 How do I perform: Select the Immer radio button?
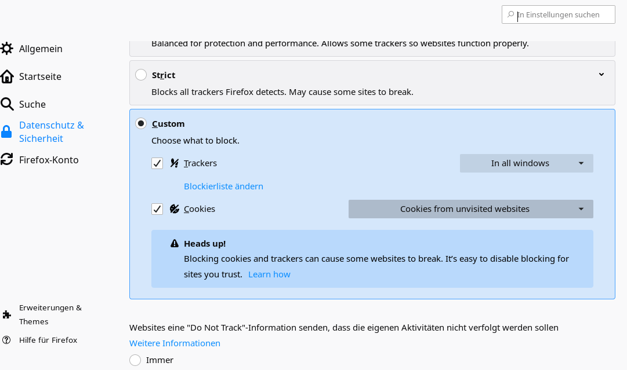click(135, 360)
